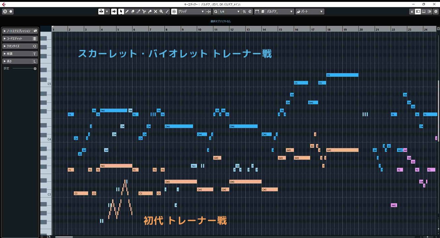The height and width of the screenshot is (238, 440).
Task: Toggle Edit Active Part Only icon
Action: [x=263, y=12]
